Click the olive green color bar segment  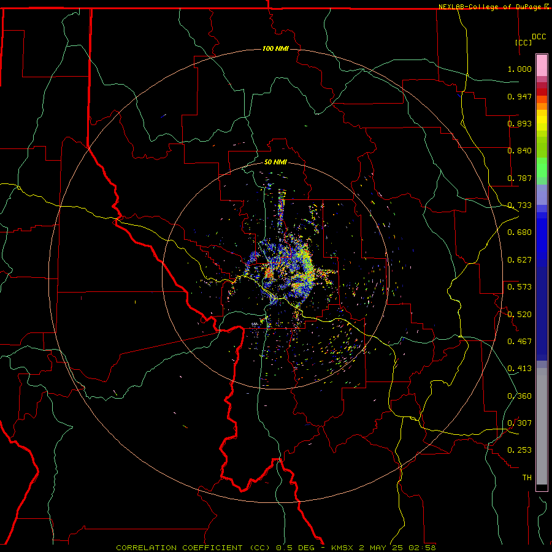pos(542,147)
